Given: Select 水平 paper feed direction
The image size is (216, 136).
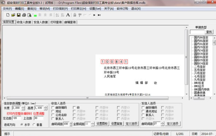Looking at the screenshot, I should coord(22,125).
